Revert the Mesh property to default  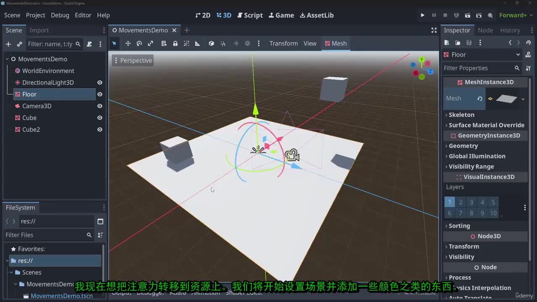click(x=480, y=99)
